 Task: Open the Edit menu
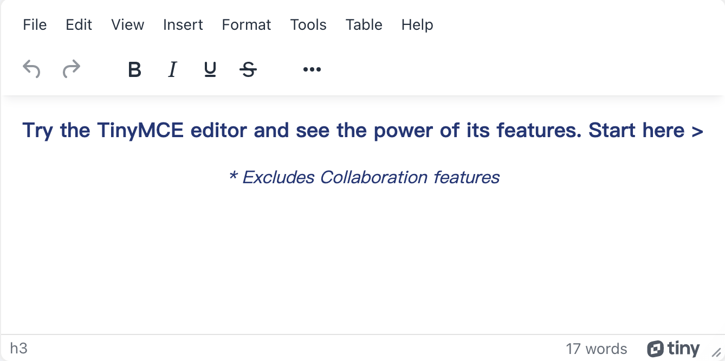tap(79, 25)
